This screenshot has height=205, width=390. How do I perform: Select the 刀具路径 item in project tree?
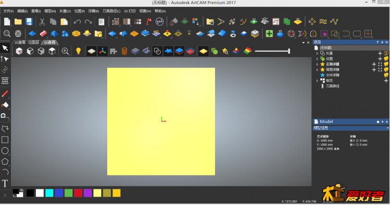333,86
